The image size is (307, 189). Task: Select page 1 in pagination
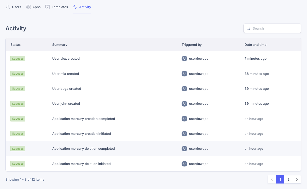point(280,179)
